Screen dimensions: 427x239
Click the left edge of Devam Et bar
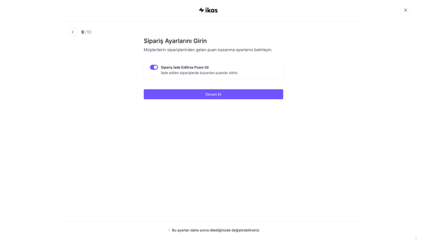click(146, 94)
